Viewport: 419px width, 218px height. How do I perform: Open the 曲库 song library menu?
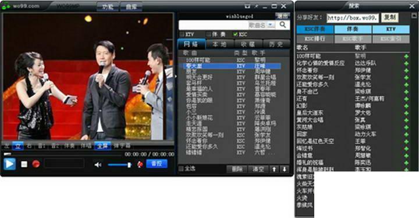point(131,6)
